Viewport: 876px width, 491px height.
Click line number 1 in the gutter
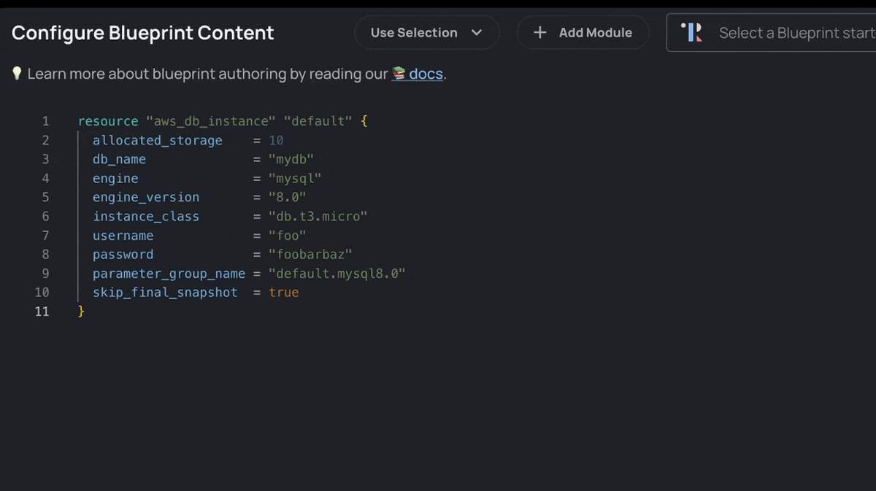(x=45, y=121)
